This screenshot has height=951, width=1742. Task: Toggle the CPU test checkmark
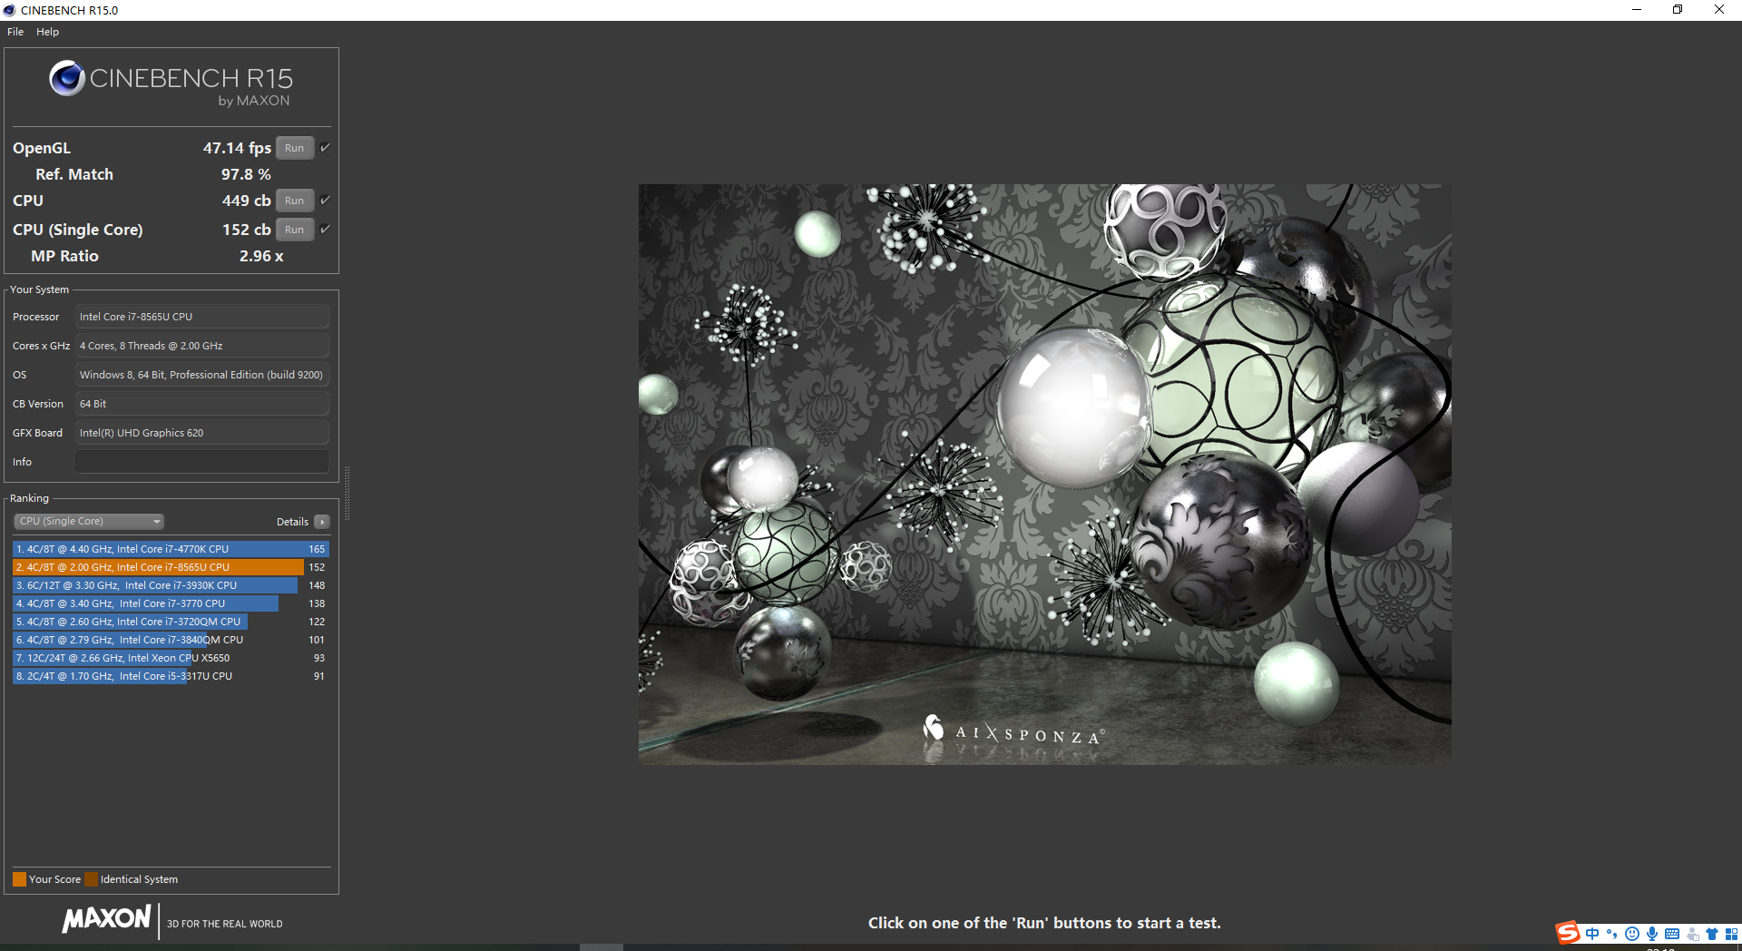325,200
